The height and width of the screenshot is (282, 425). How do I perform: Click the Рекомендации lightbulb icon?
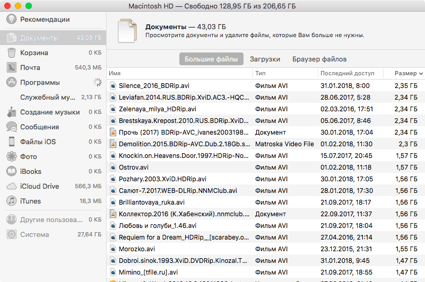click(11, 19)
